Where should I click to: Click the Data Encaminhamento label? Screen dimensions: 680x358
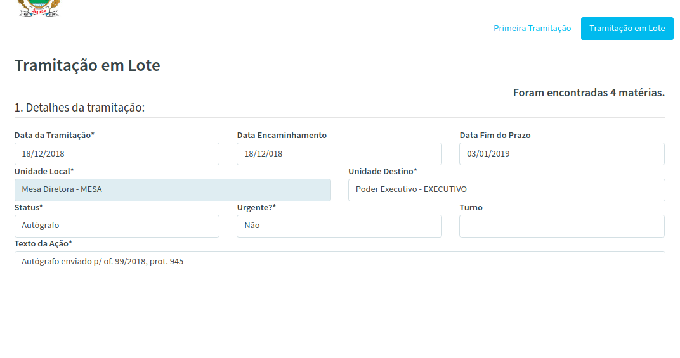[x=282, y=135]
